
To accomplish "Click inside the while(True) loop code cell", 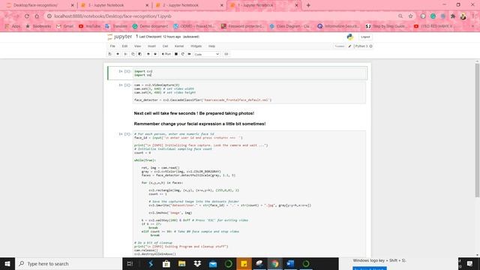I will (250, 193).
